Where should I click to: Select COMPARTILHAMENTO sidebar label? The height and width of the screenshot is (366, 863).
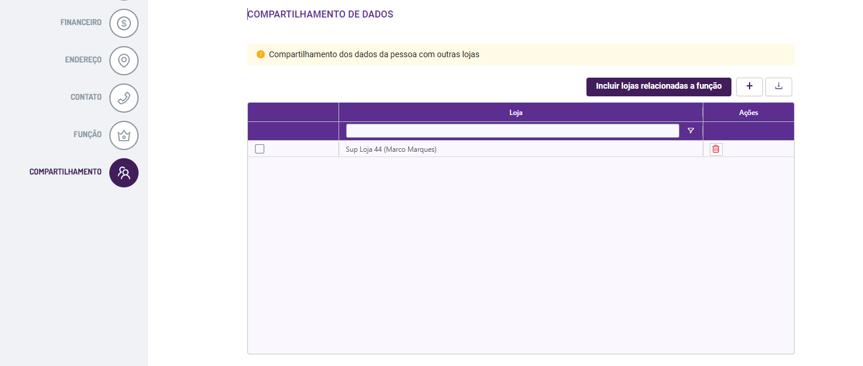[65, 172]
